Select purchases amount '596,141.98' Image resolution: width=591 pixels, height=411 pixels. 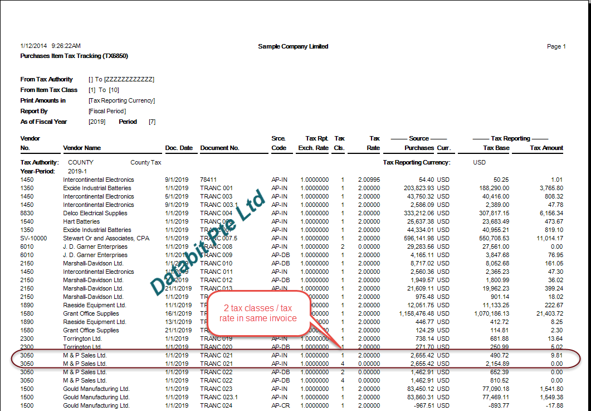418,238
